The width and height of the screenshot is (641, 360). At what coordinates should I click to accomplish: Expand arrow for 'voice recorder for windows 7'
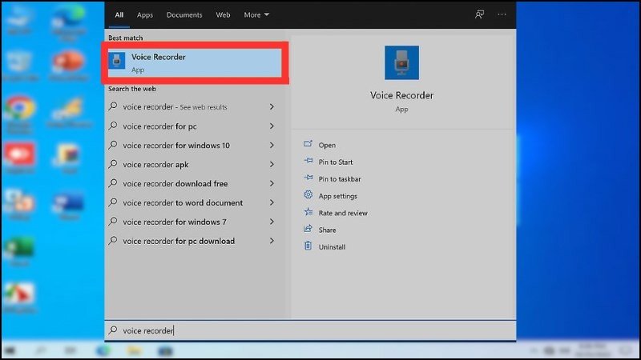[272, 222]
